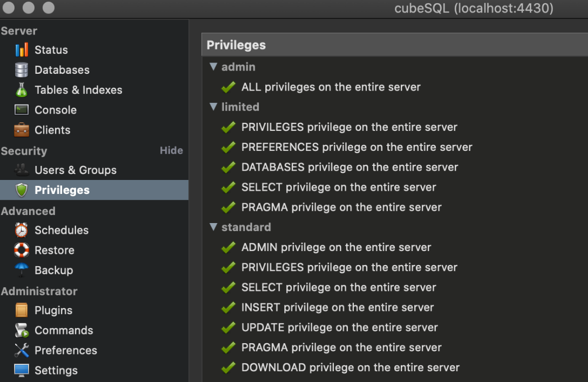
Task: Click checkmark for UPDATE privilege
Action: (x=228, y=328)
